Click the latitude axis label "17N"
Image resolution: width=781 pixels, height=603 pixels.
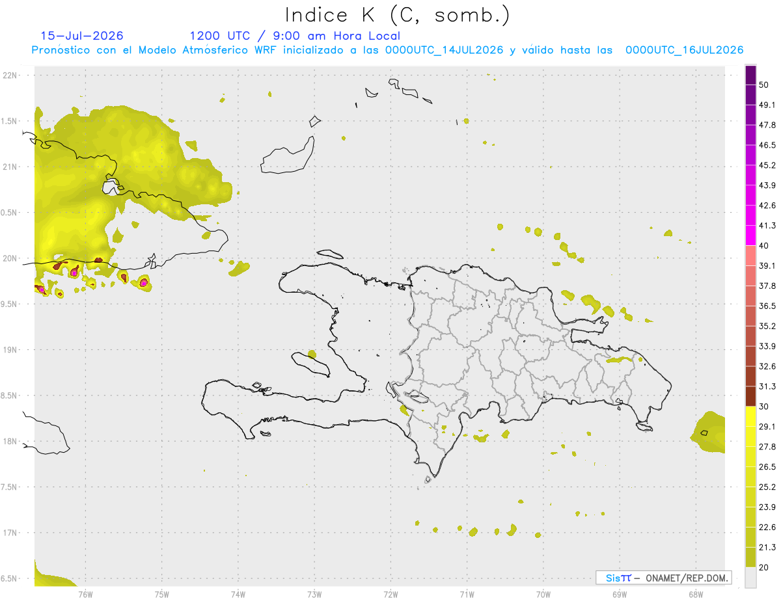(11, 533)
